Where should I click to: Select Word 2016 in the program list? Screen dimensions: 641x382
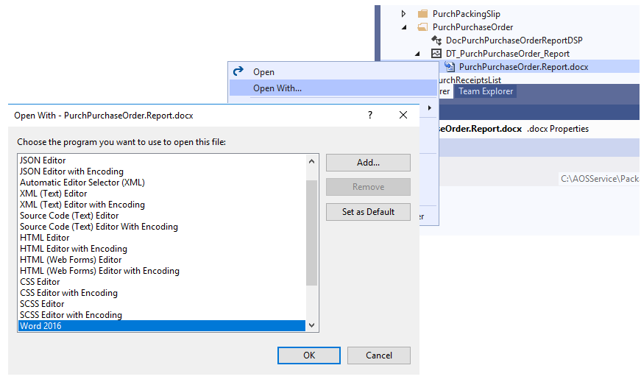pyautogui.click(x=41, y=326)
